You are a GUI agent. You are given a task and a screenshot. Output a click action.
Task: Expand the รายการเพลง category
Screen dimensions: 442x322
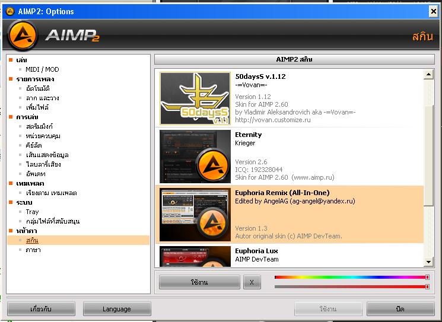click(35, 79)
